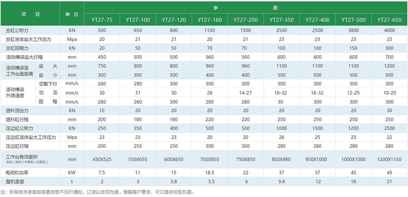Click the 1200X1150 worktable size cell
This screenshot has width=408, height=197.
pos(389,160)
